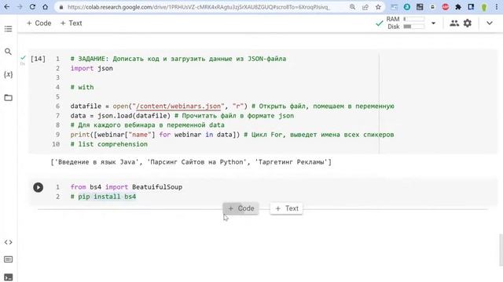Collapse the header with the chevron arrow
This screenshot has height=282, width=503.
coord(489,23)
